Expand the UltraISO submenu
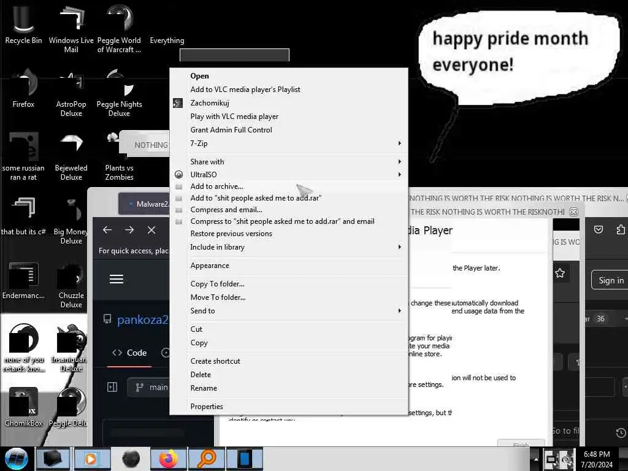This screenshot has width=628, height=471. click(288, 175)
